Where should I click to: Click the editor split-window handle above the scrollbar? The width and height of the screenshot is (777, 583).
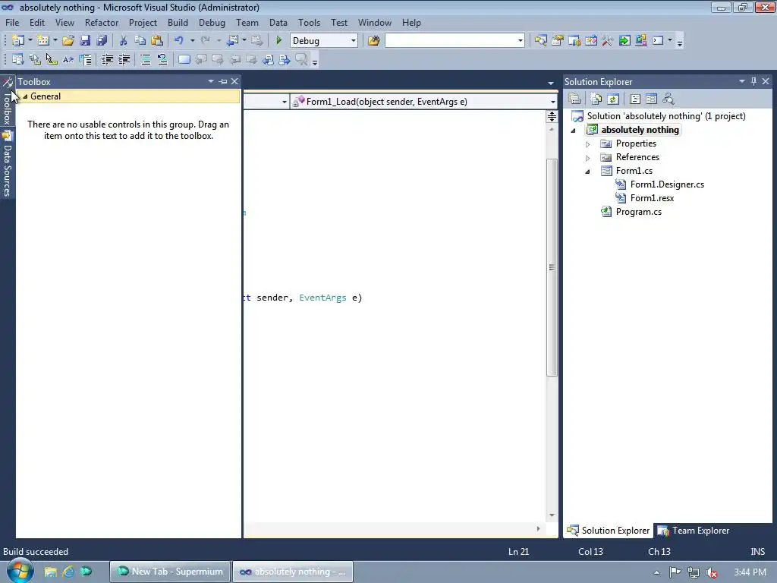point(552,116)
